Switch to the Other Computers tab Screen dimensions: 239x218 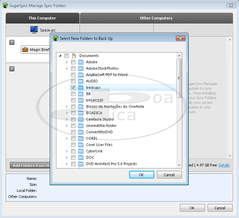156,18
